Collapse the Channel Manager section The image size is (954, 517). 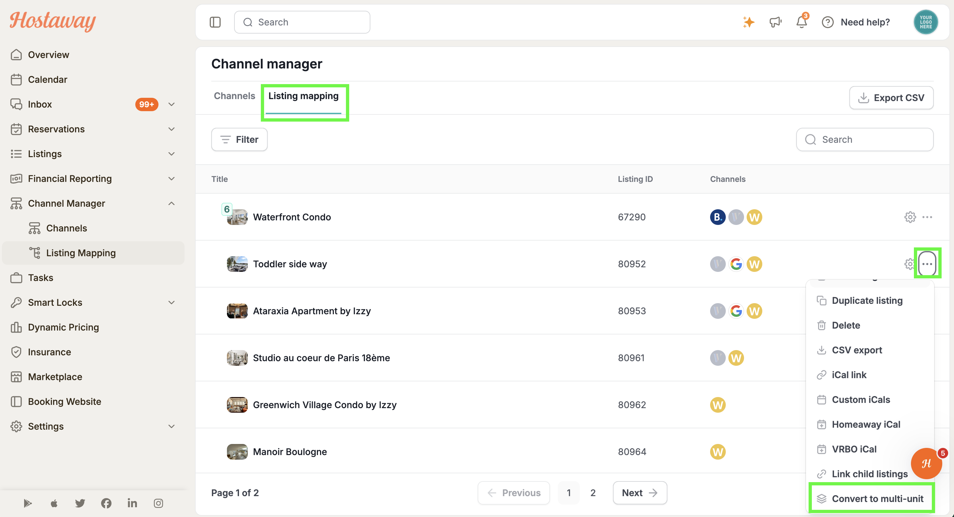point(171,204)
